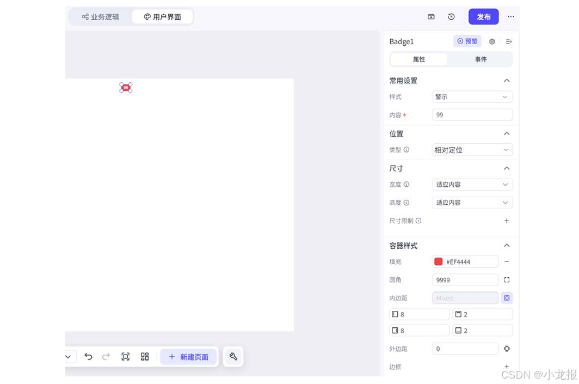This screenshot has width=579, height=384.
Task: Toggle individual margin sides for 外边距
Action: [507, 349]
